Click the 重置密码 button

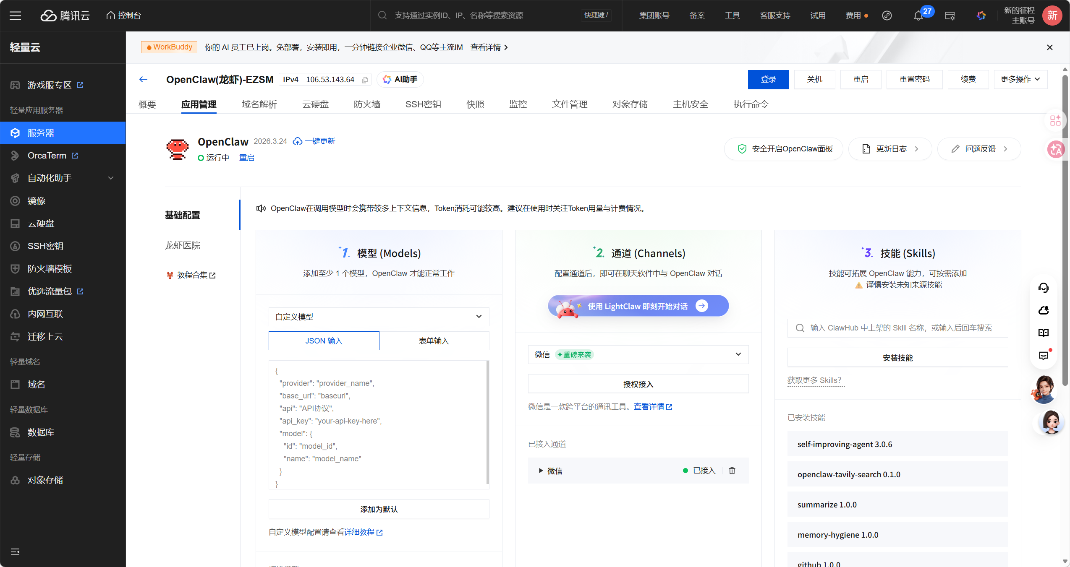914,79
